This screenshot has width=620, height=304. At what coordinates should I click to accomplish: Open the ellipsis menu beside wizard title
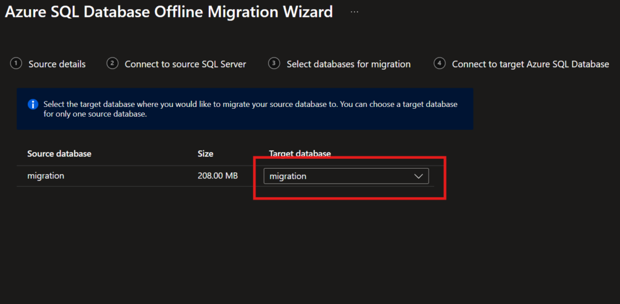[354, 11]
